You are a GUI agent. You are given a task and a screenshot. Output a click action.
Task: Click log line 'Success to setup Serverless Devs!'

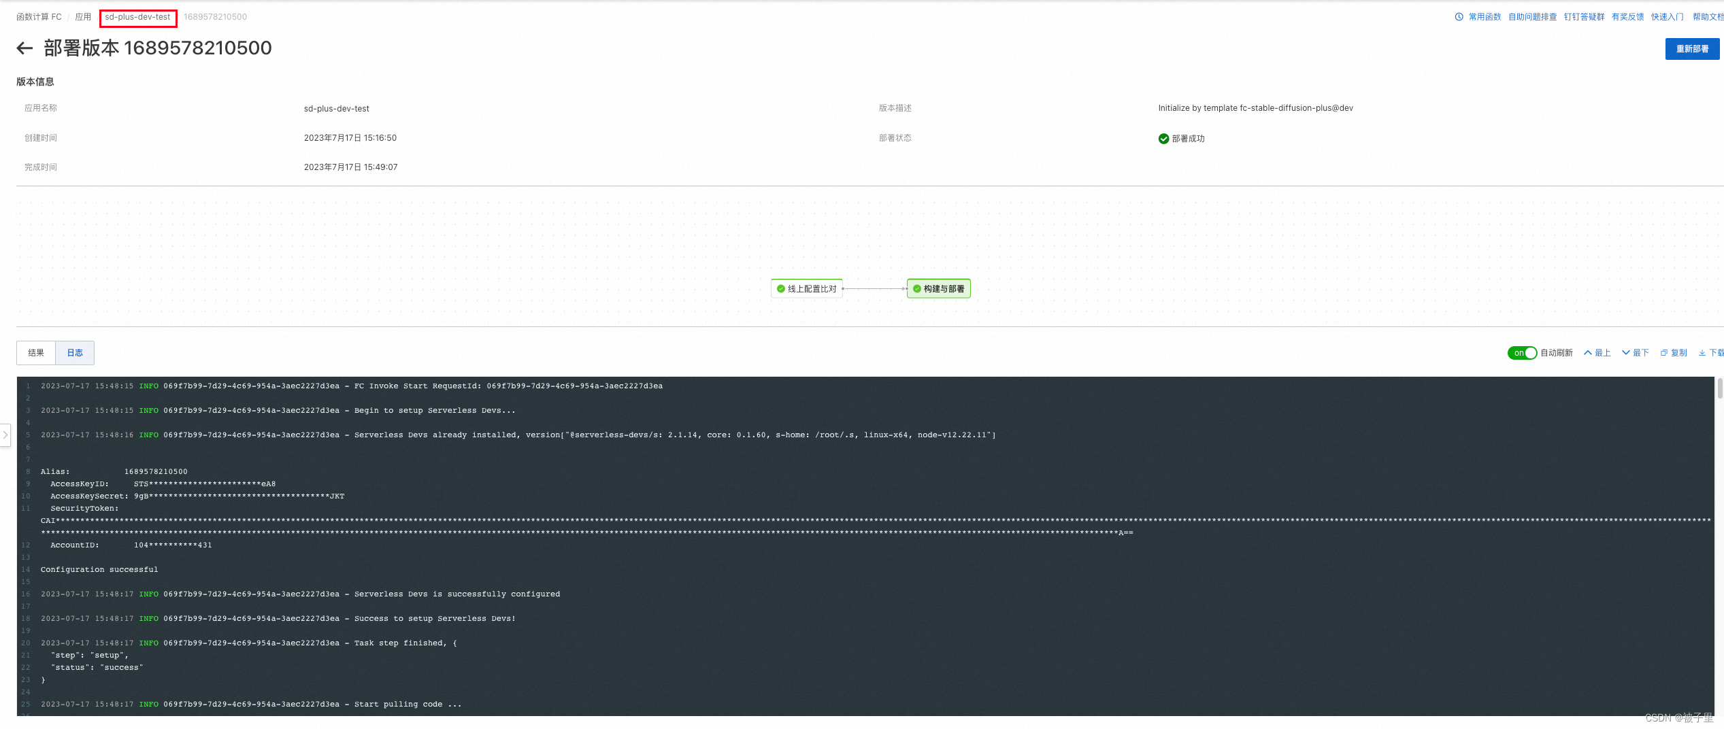278,619
